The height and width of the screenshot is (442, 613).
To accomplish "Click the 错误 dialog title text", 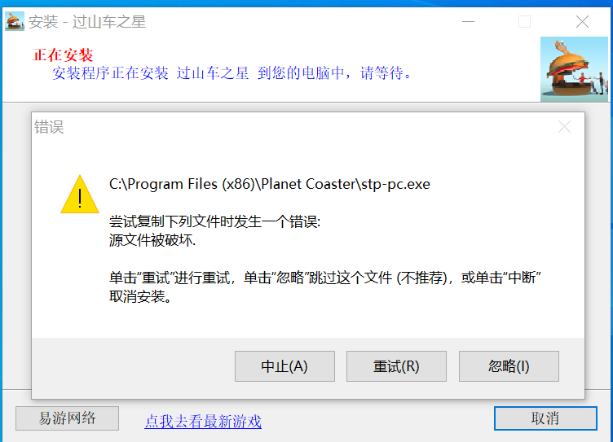I will click(x=49, y=127).
